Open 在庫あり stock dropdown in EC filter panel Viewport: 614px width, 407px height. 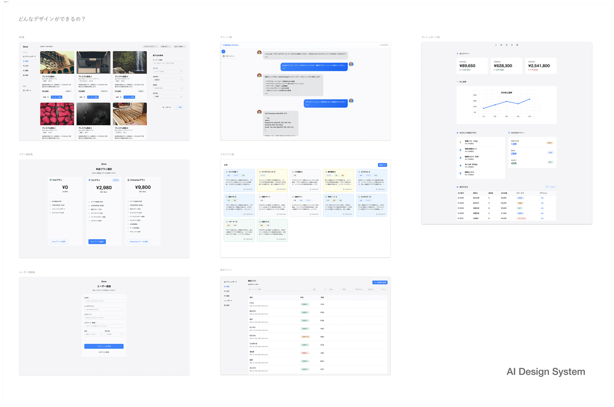coord(168,80)
